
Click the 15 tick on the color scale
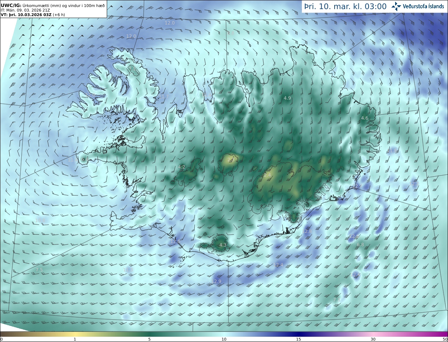tap(299, 340)
